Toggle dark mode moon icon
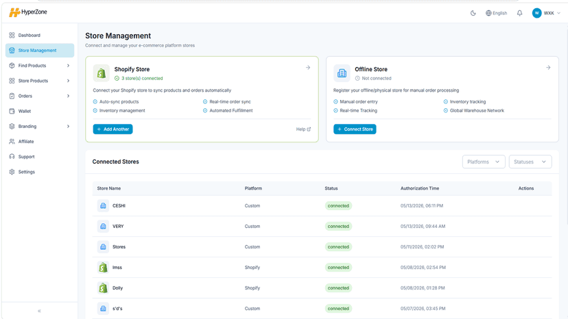The width and height of the screenshot is (568, 319). pyautogui.click(x=473, y=13)
